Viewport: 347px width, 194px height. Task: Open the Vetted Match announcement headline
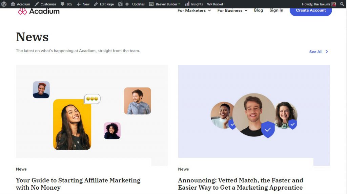click(x=241, y=184)
